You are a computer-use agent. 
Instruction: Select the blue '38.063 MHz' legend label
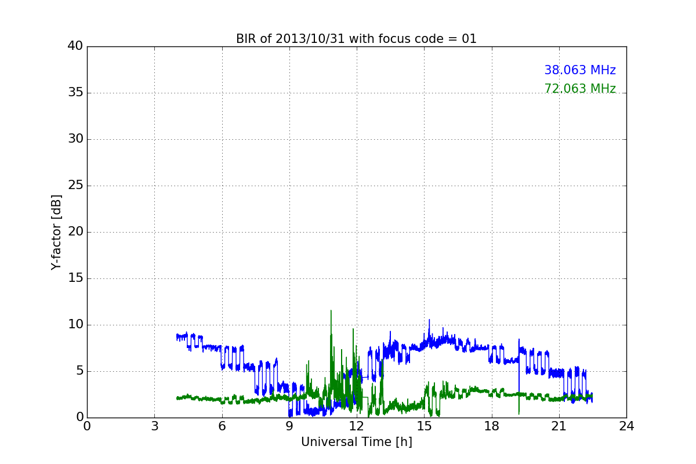[x=580, y=70]
